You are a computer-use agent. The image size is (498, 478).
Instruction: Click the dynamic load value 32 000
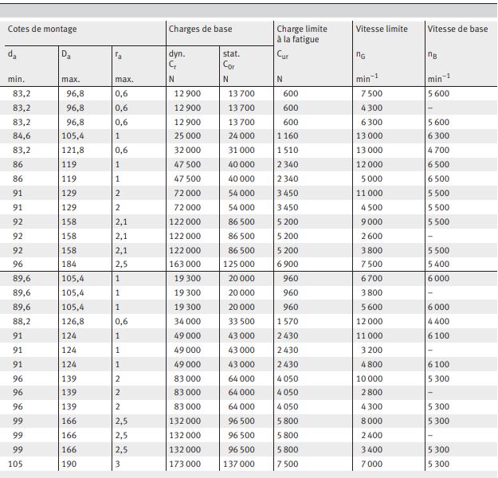pos(187,150)
